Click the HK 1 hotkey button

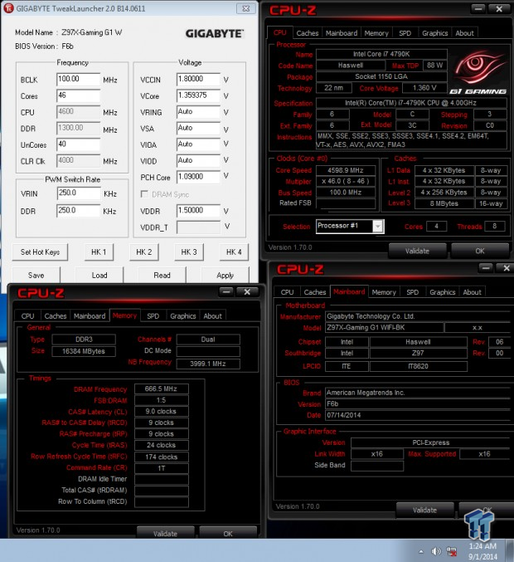pyautogui.click(x=99, y=252)
